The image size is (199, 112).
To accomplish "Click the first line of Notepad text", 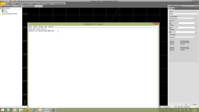I will (38, 29).
